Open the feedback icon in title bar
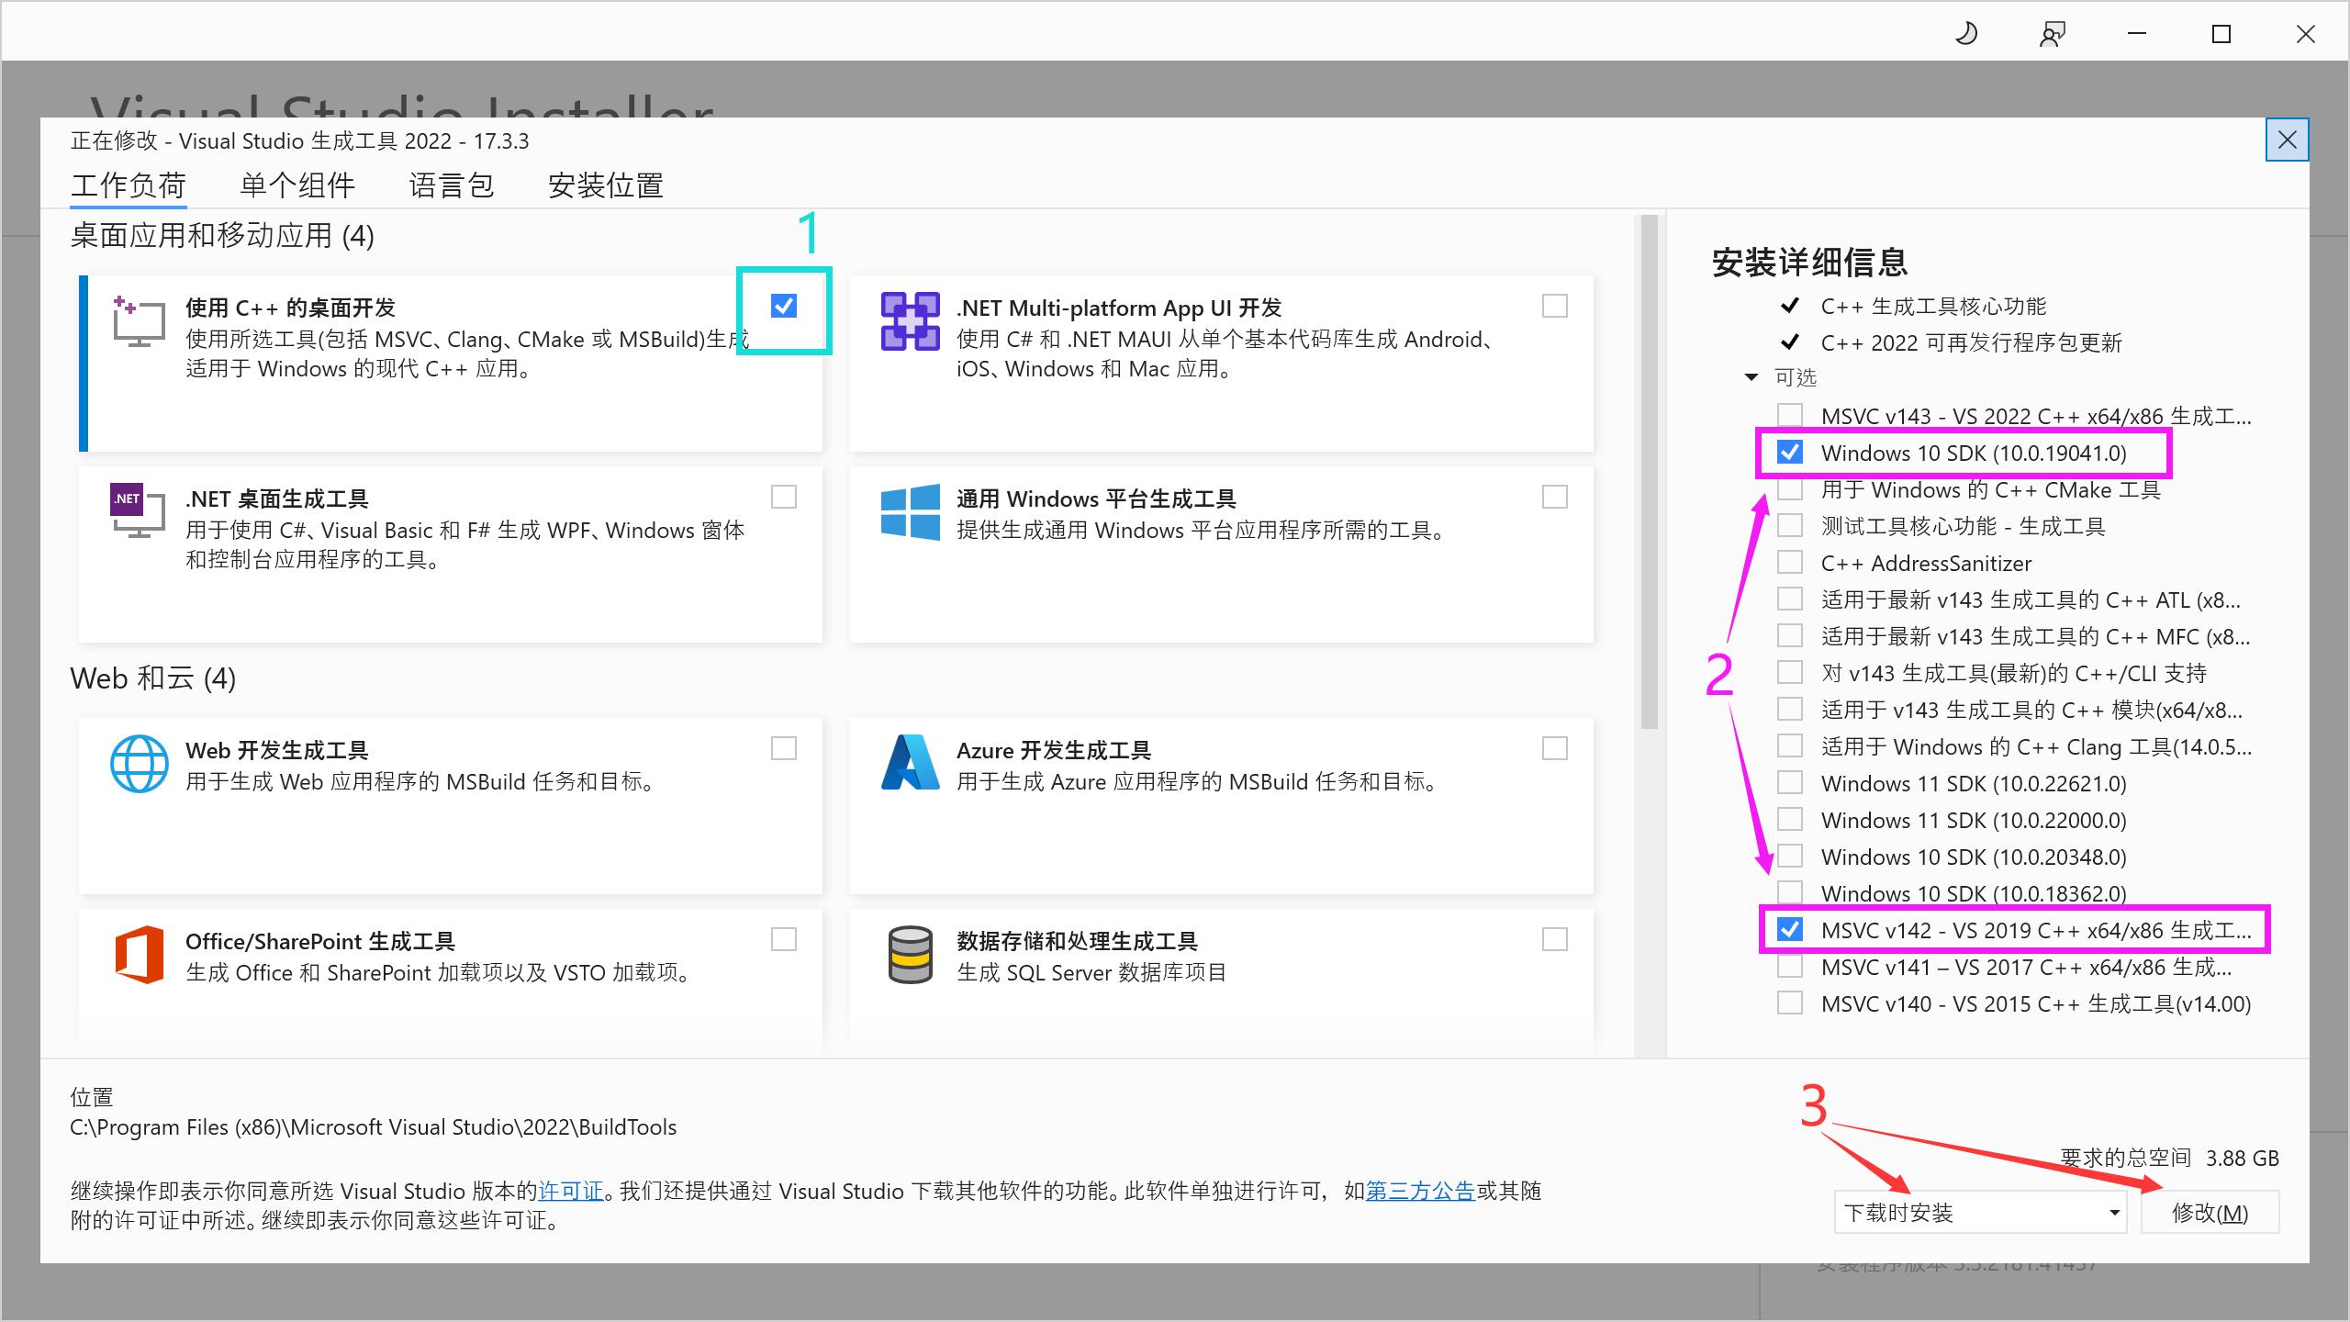 2052,34
